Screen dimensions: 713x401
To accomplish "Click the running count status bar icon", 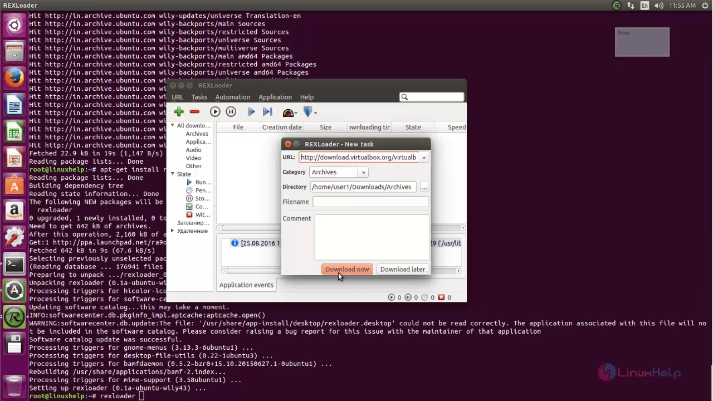I will 391,297.
